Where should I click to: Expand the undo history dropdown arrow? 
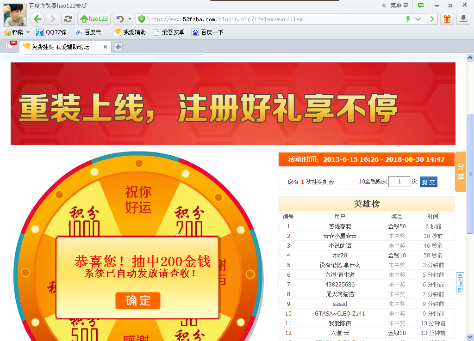130,19
